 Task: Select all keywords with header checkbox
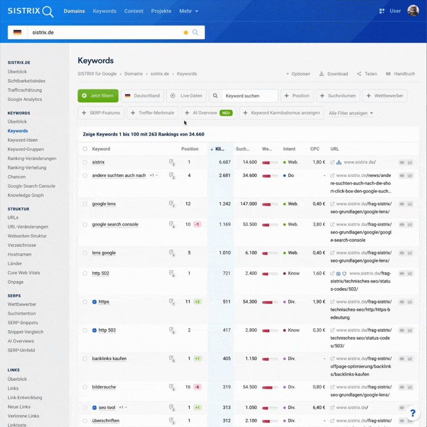click(x=85, y=149)
